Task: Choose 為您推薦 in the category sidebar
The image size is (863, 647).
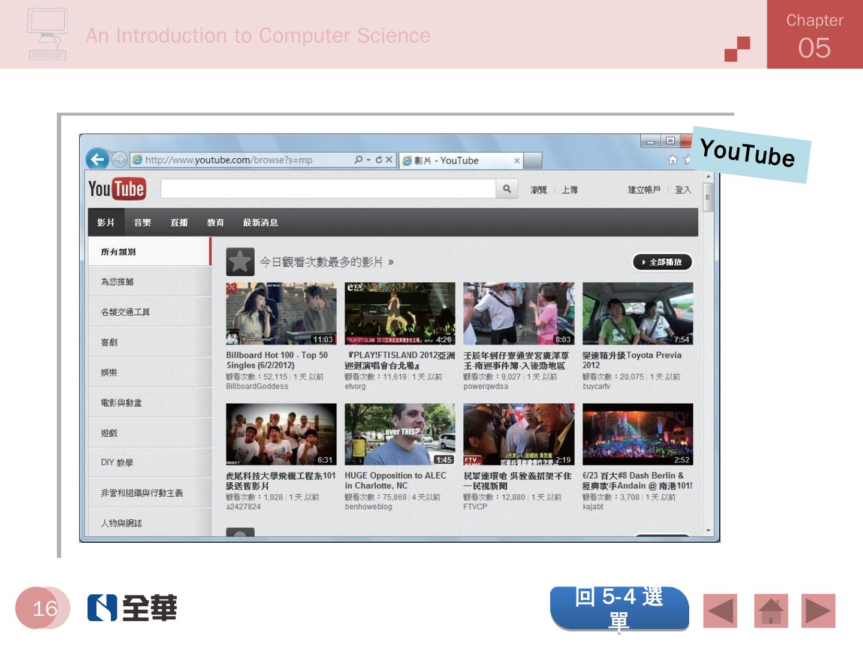Action: point(150,282)
